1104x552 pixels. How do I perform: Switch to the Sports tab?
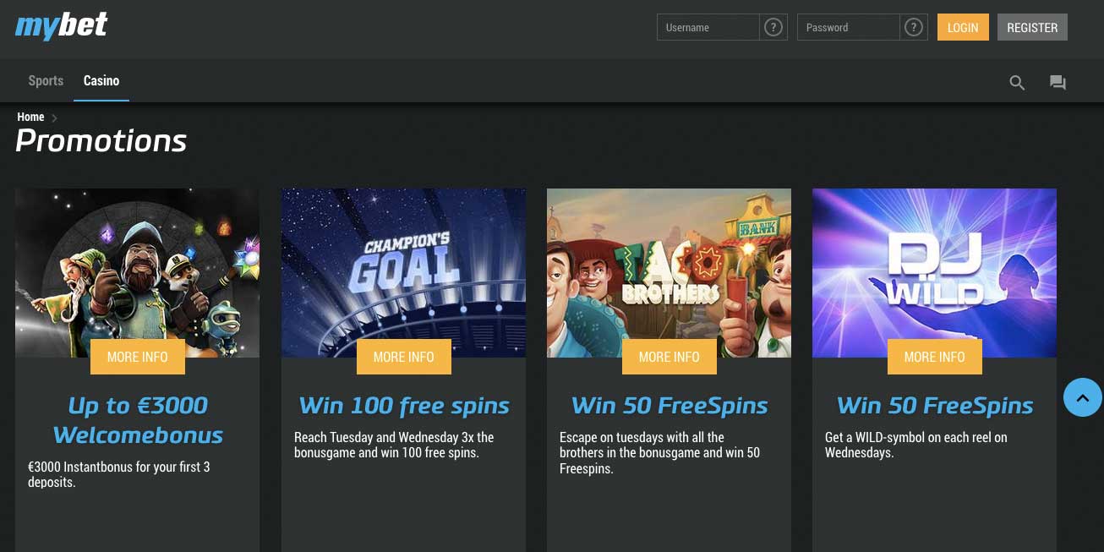(x=46, y=81)
